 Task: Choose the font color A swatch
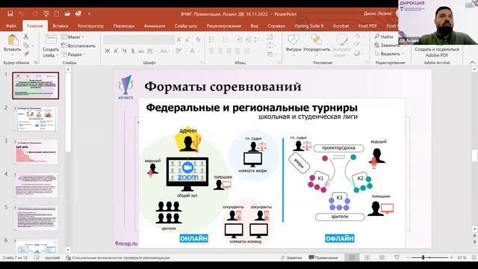pos(193,51)
